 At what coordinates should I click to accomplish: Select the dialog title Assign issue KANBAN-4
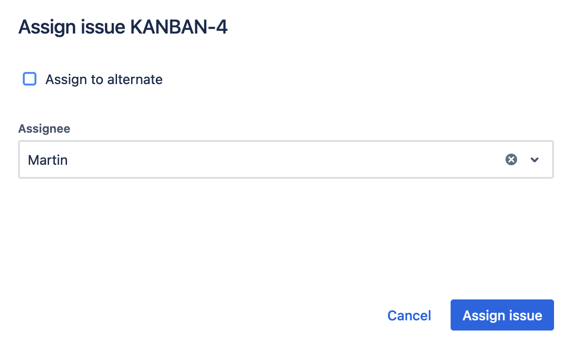click(x=123, y=27)
